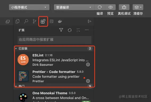Open ESLint extension settings gear

(x=88, y=64)
